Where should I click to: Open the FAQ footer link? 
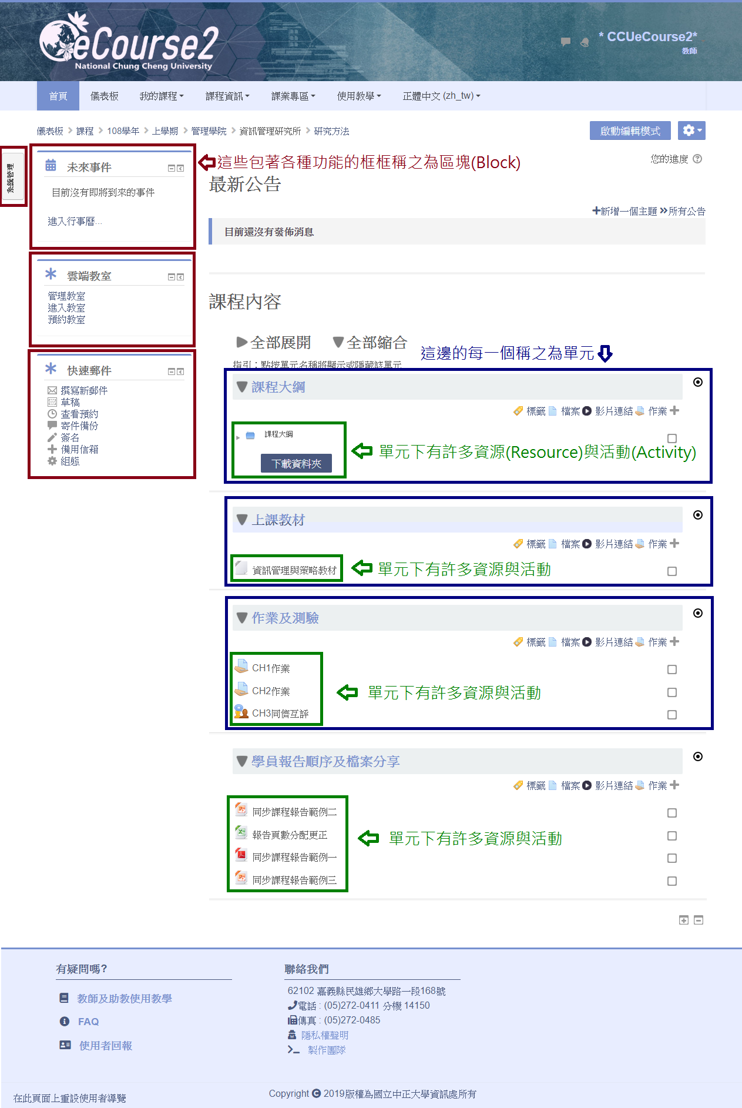click(x=88, y=1022)
